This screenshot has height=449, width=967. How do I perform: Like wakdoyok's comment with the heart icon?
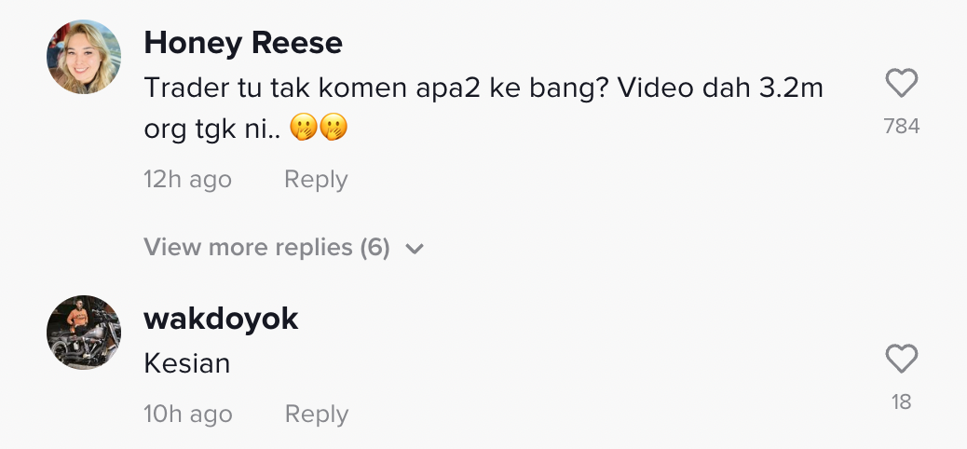(901, 359)
